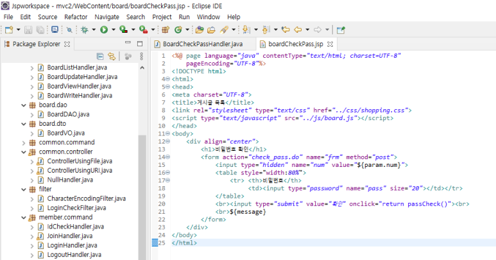Expand the common.command package
Image resolution: width=496 pixels, height=260 pixels.
(24, 143)
